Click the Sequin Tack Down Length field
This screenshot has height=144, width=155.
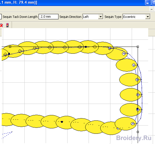[49, 16]
